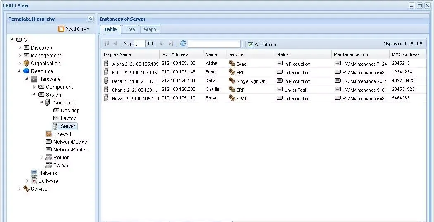Click the page number field
Viewport: 434px width, 222px height.
tap(140, 44)
